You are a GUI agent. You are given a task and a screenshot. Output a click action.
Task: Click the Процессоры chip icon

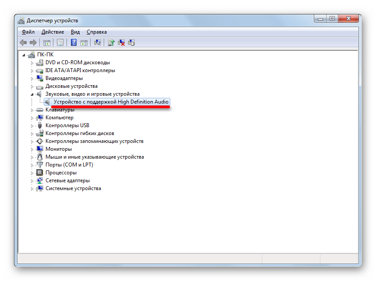click(40, 173)
